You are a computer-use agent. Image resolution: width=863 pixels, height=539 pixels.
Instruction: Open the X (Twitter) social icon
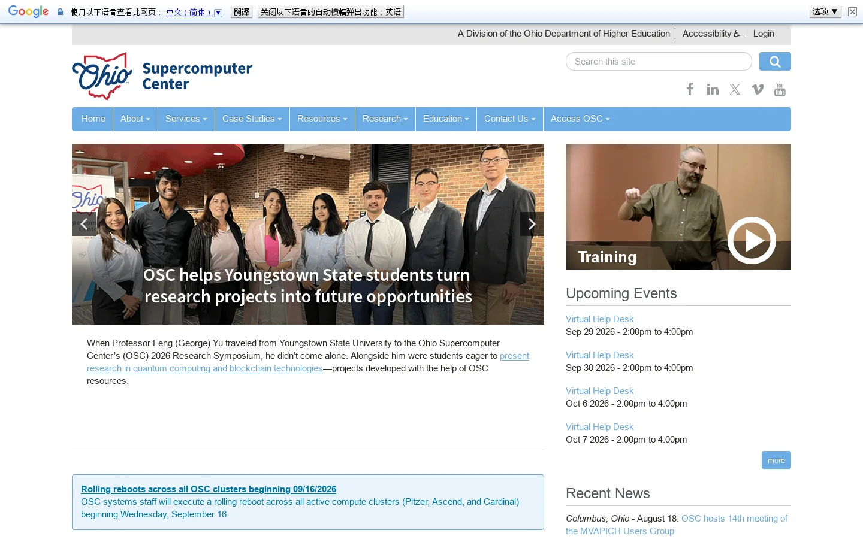click(735, 89)
